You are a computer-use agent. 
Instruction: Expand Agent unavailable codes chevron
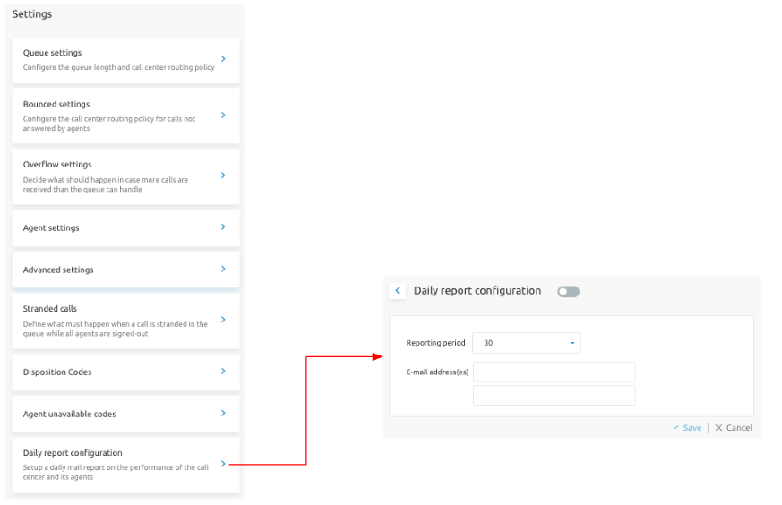pyautogui.click(x=223, y=414)
